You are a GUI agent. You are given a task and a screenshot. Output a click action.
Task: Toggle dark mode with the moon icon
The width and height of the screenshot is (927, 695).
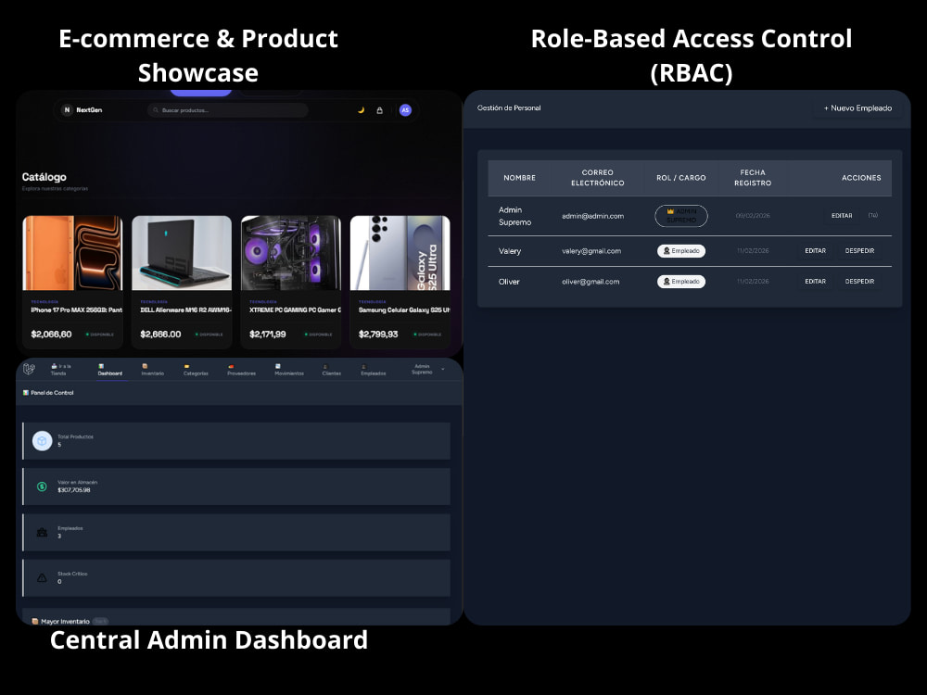pos(361,110)
